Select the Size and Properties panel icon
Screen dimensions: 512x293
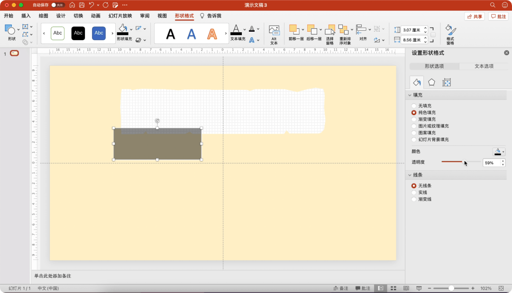point(447,82)
